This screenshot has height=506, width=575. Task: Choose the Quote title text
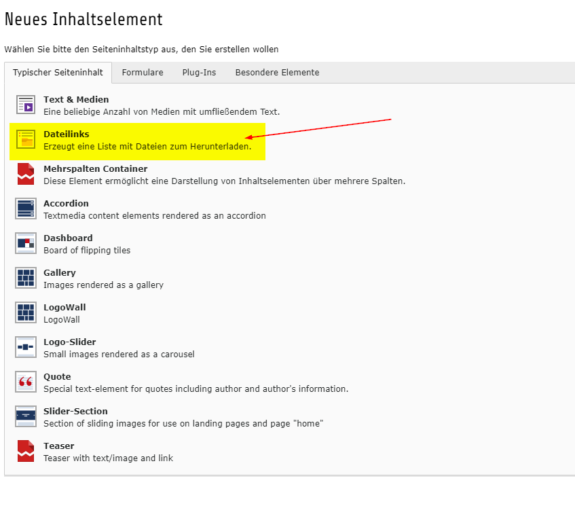coord(57,377)
